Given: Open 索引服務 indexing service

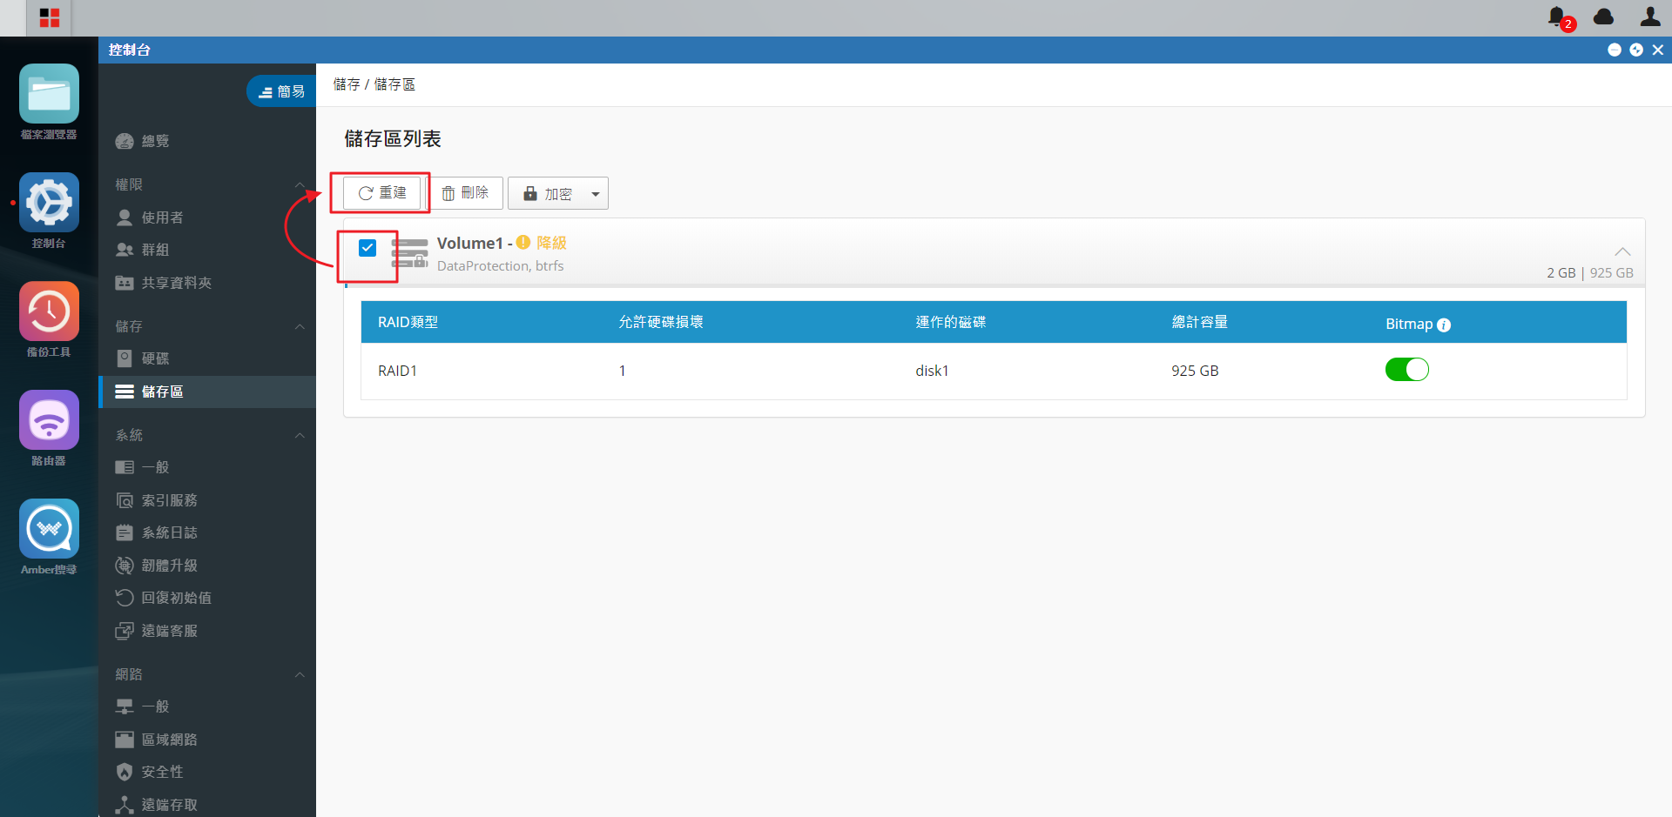Looking at the screenshot, I should pyautogui.click(x=207, y=500).
